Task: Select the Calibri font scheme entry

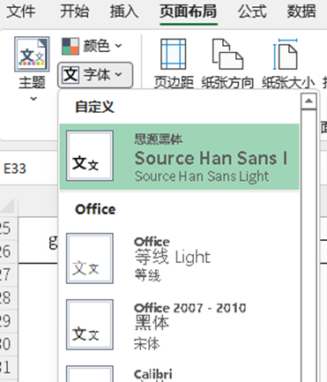Action: point(179,373)
